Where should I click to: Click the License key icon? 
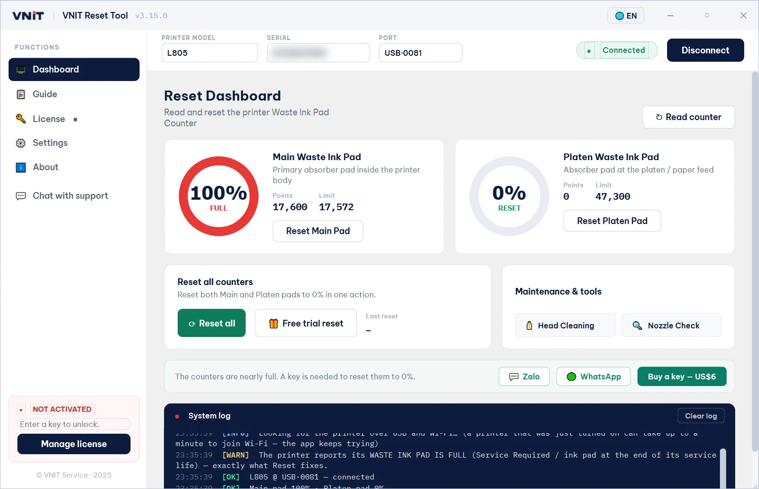[x=21, y=119]
